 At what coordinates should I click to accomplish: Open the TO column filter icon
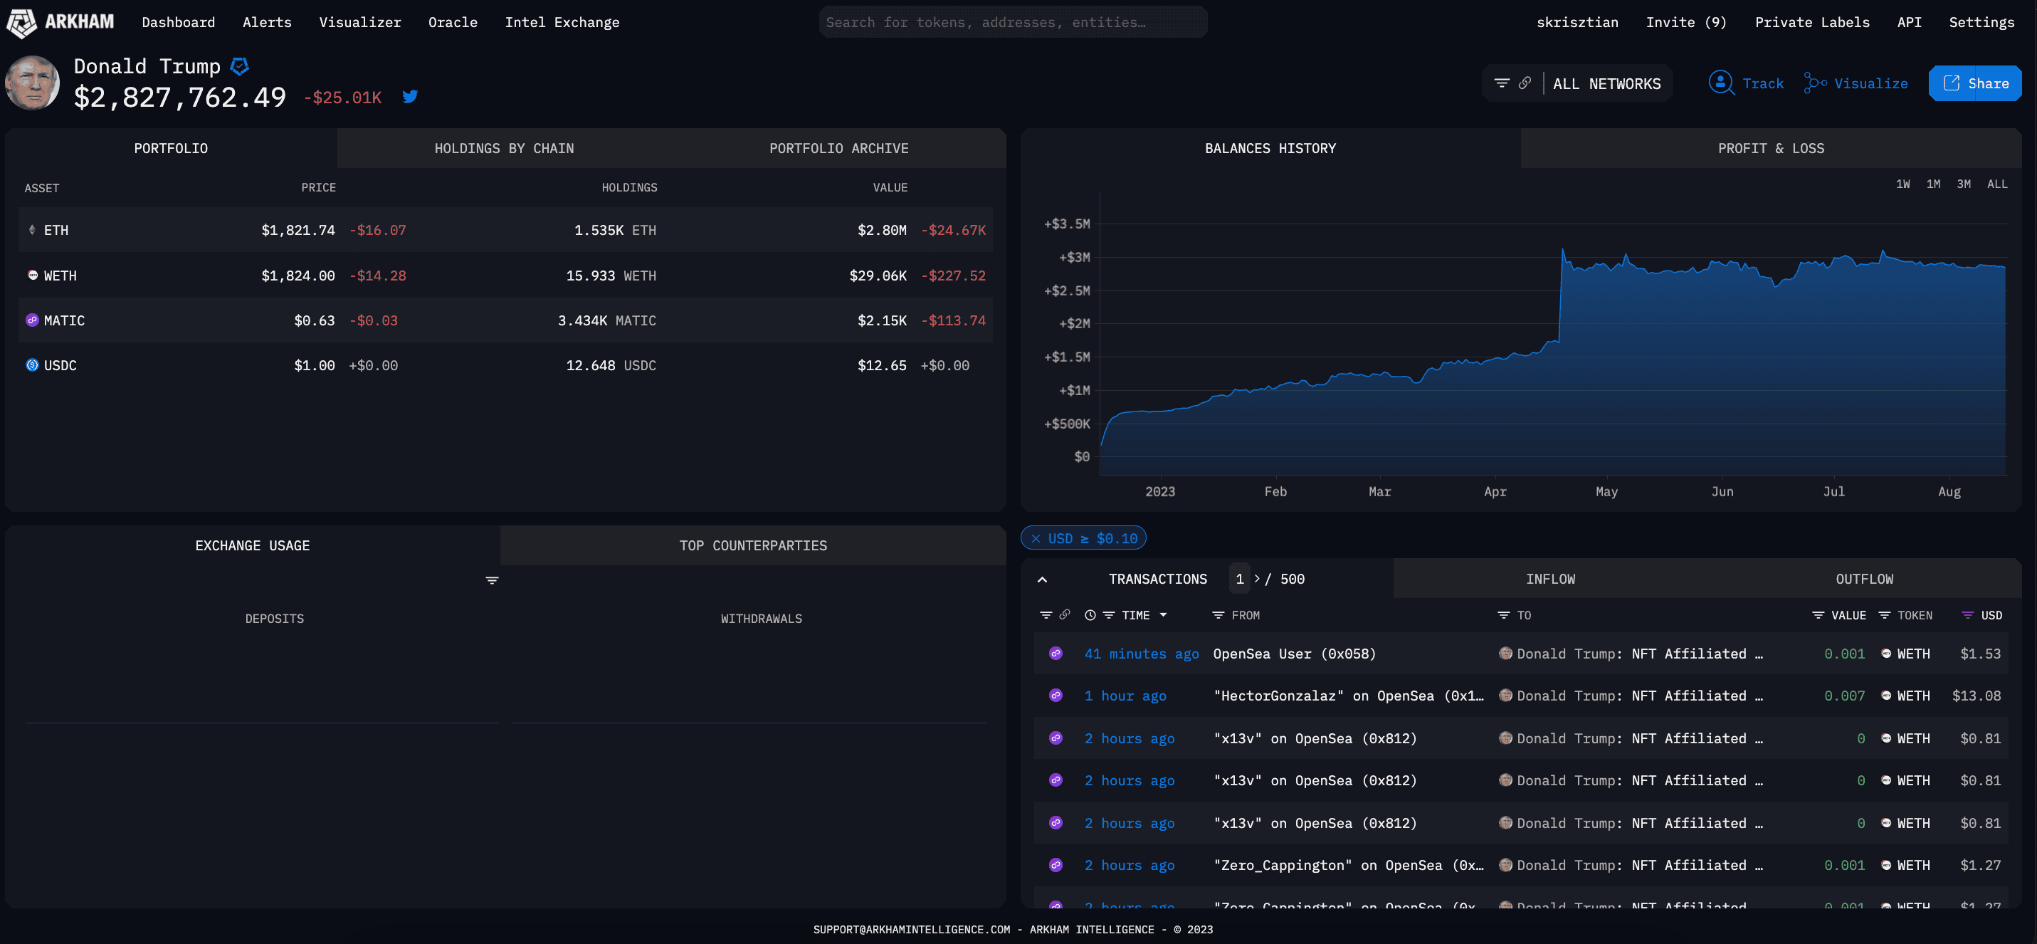click(x=1503, y=615)
